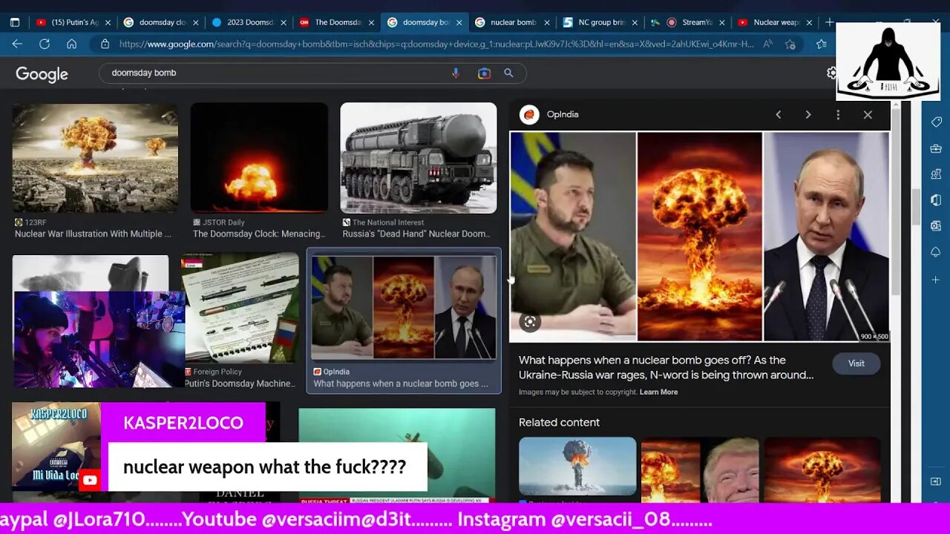Screen dimensions: 950x534
Task: Click the Visit button
Action: [x=856, y=363]
